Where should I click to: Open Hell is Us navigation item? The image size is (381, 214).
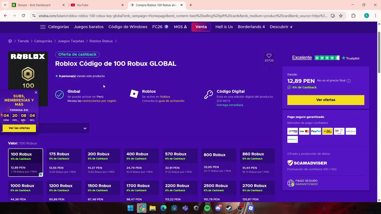click(x=224, y=27)
